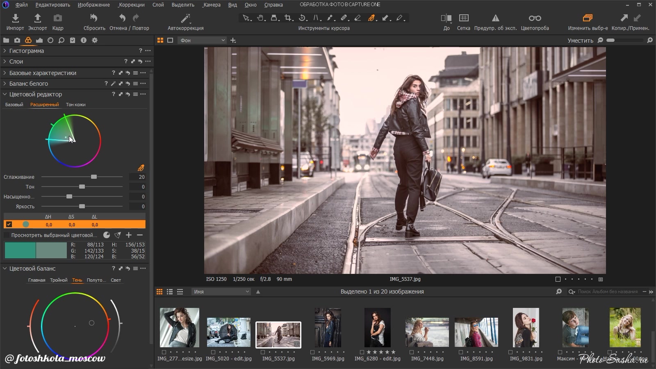Click the Яркость slider handle
The height and width of the screenshot is (369, 656).
[x=82, y=206]
